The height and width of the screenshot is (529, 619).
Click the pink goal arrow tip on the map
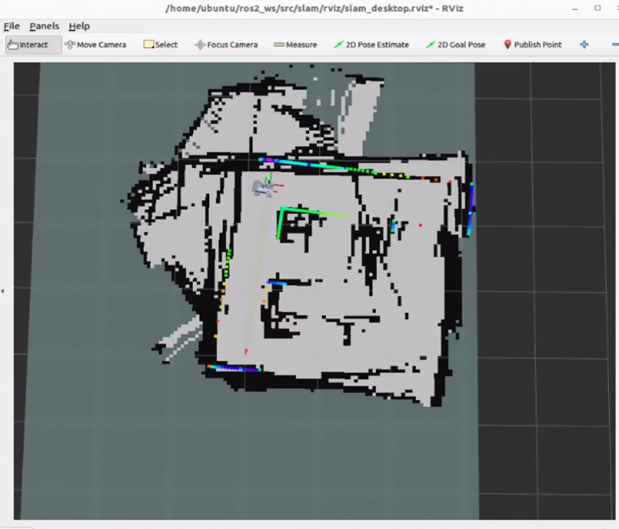click(x=246, y=351)
